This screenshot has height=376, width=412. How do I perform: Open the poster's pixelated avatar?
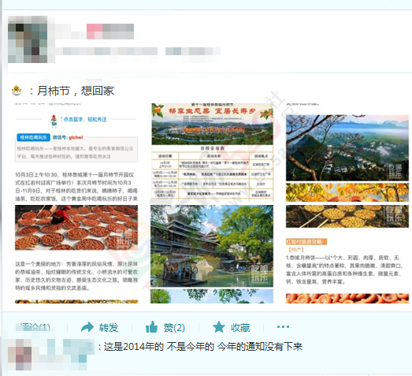[x=28, y=39]
